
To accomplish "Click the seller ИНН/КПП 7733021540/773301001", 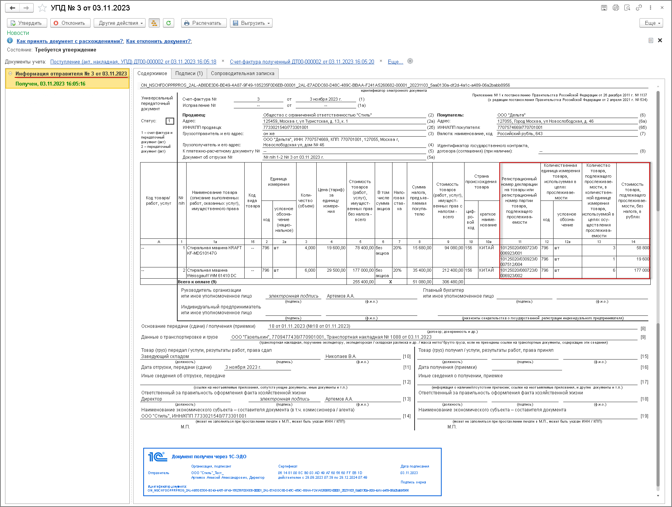I will point(344,127).
